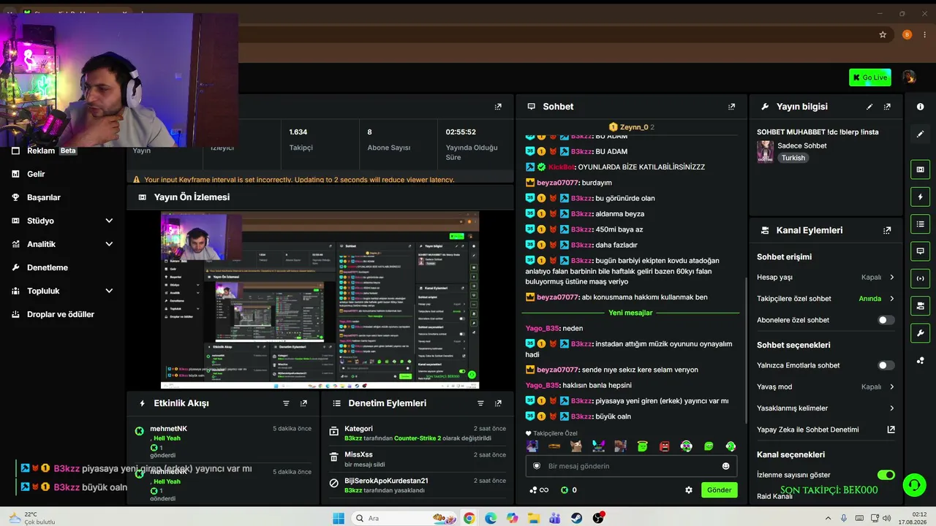Toggle the broadcast signal widget icon
This screenshot has height=526, width=936.
coord(920,278)
